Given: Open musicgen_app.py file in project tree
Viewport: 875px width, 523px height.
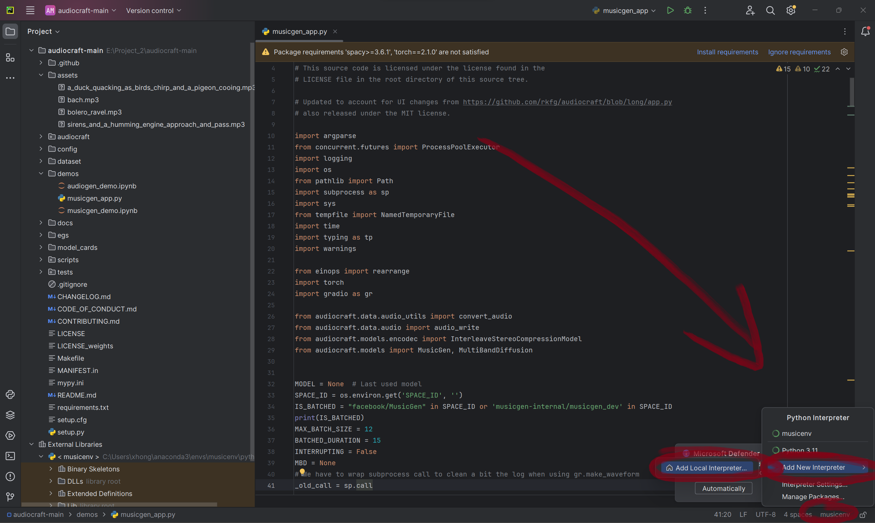Looking at the screenshot, I should [94, 198].
